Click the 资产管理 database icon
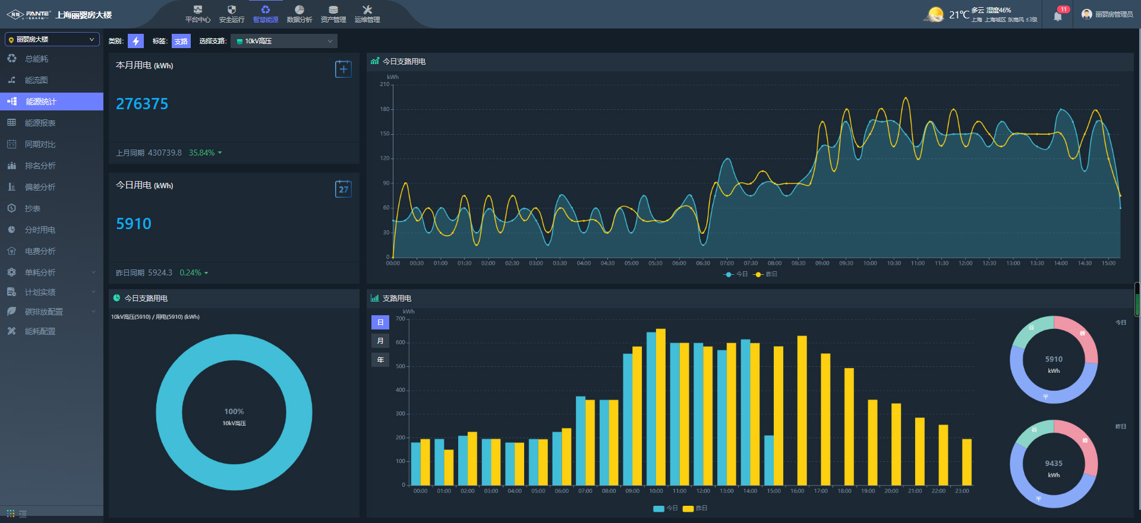Viewport: 1141px width, 523px height. [x=333, y=14]
